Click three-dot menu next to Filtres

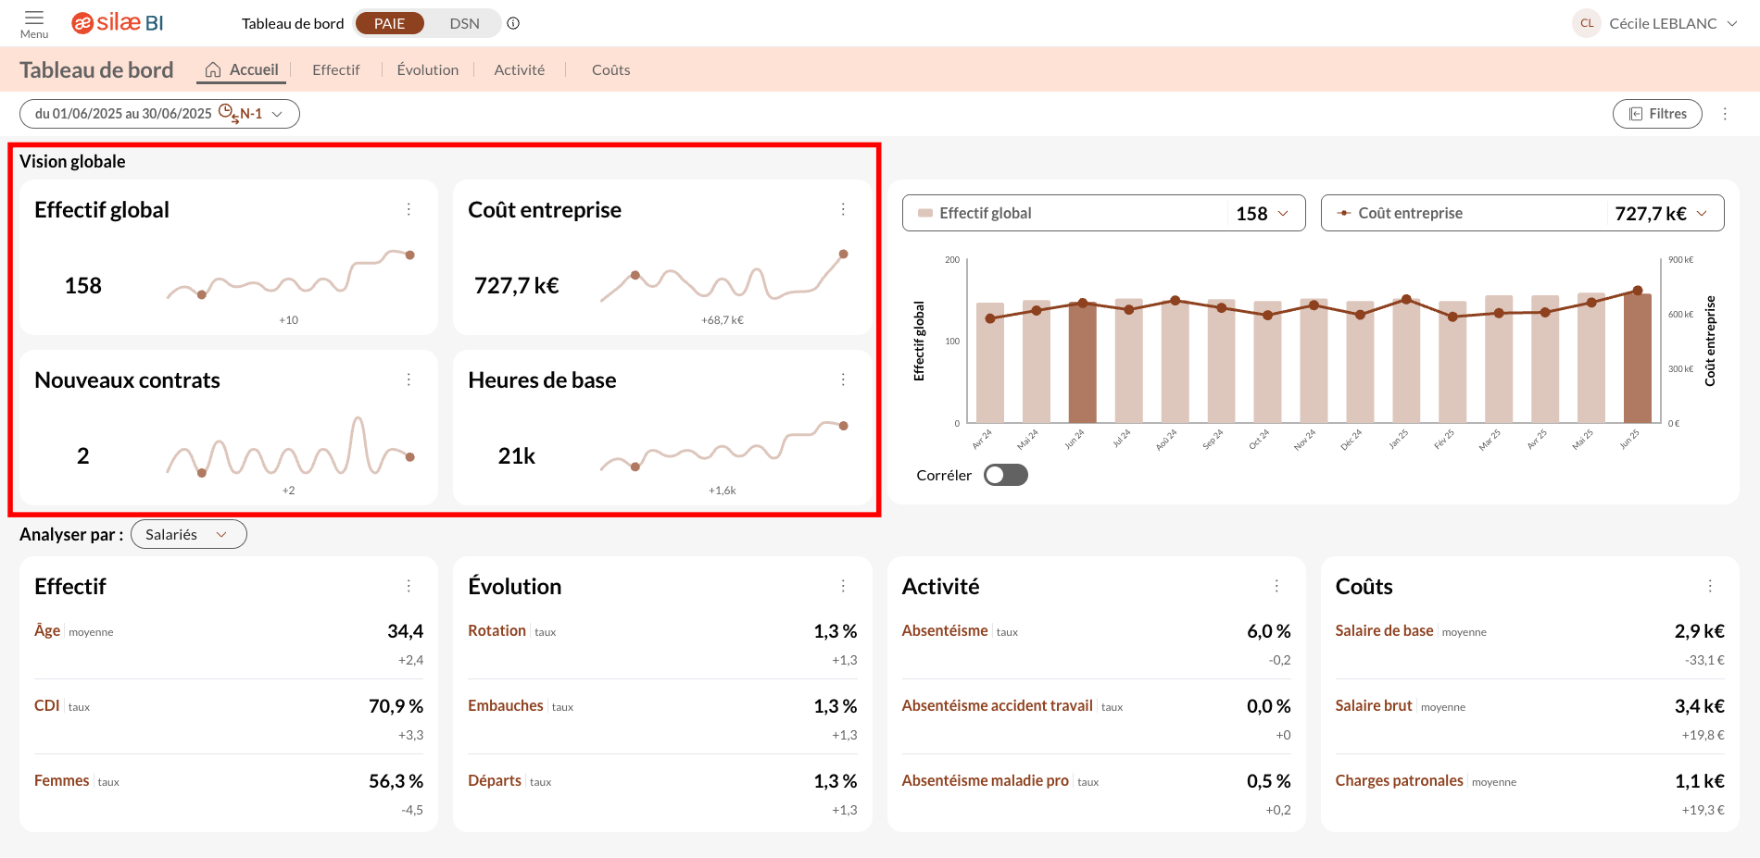pos(1725,114)
